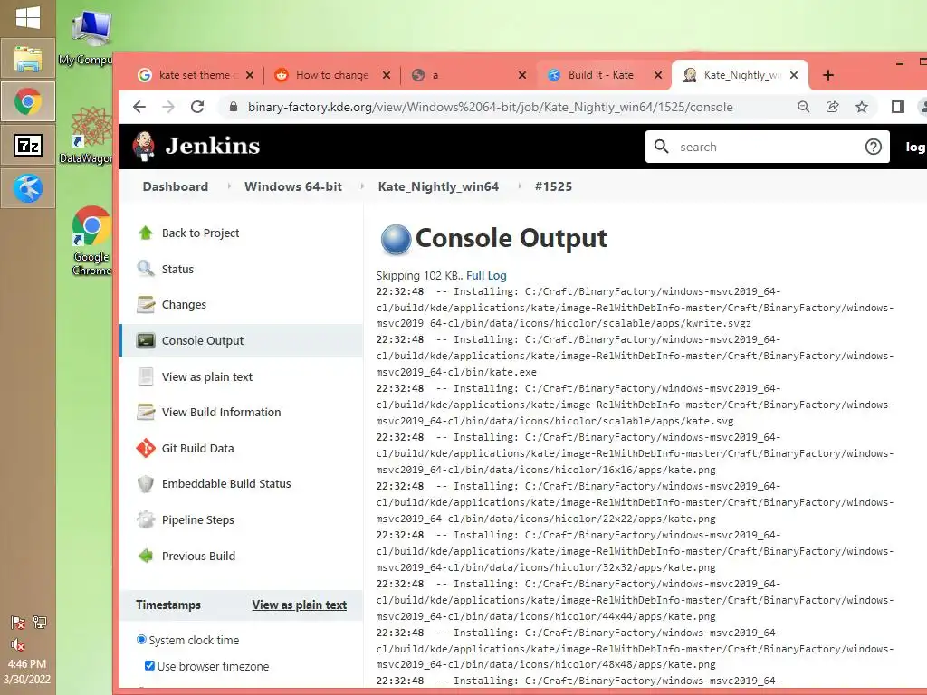927x695 pixels.
Task: Click the browser address bar URL
Action: tap(490, 107)
